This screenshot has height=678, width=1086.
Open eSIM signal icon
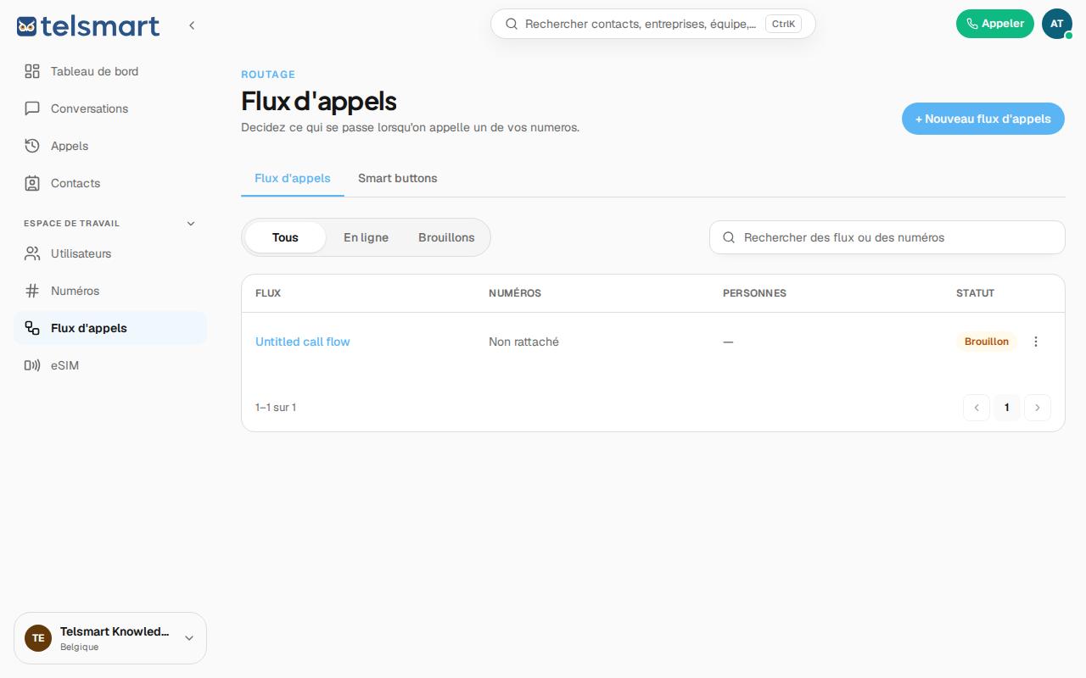pos(32,365)
